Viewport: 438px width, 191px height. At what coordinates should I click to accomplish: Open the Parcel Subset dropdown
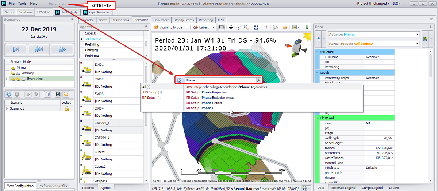pyautogui.click(x=417, y=44)
